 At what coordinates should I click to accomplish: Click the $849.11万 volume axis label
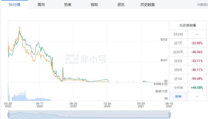click(x=161, y=91)
